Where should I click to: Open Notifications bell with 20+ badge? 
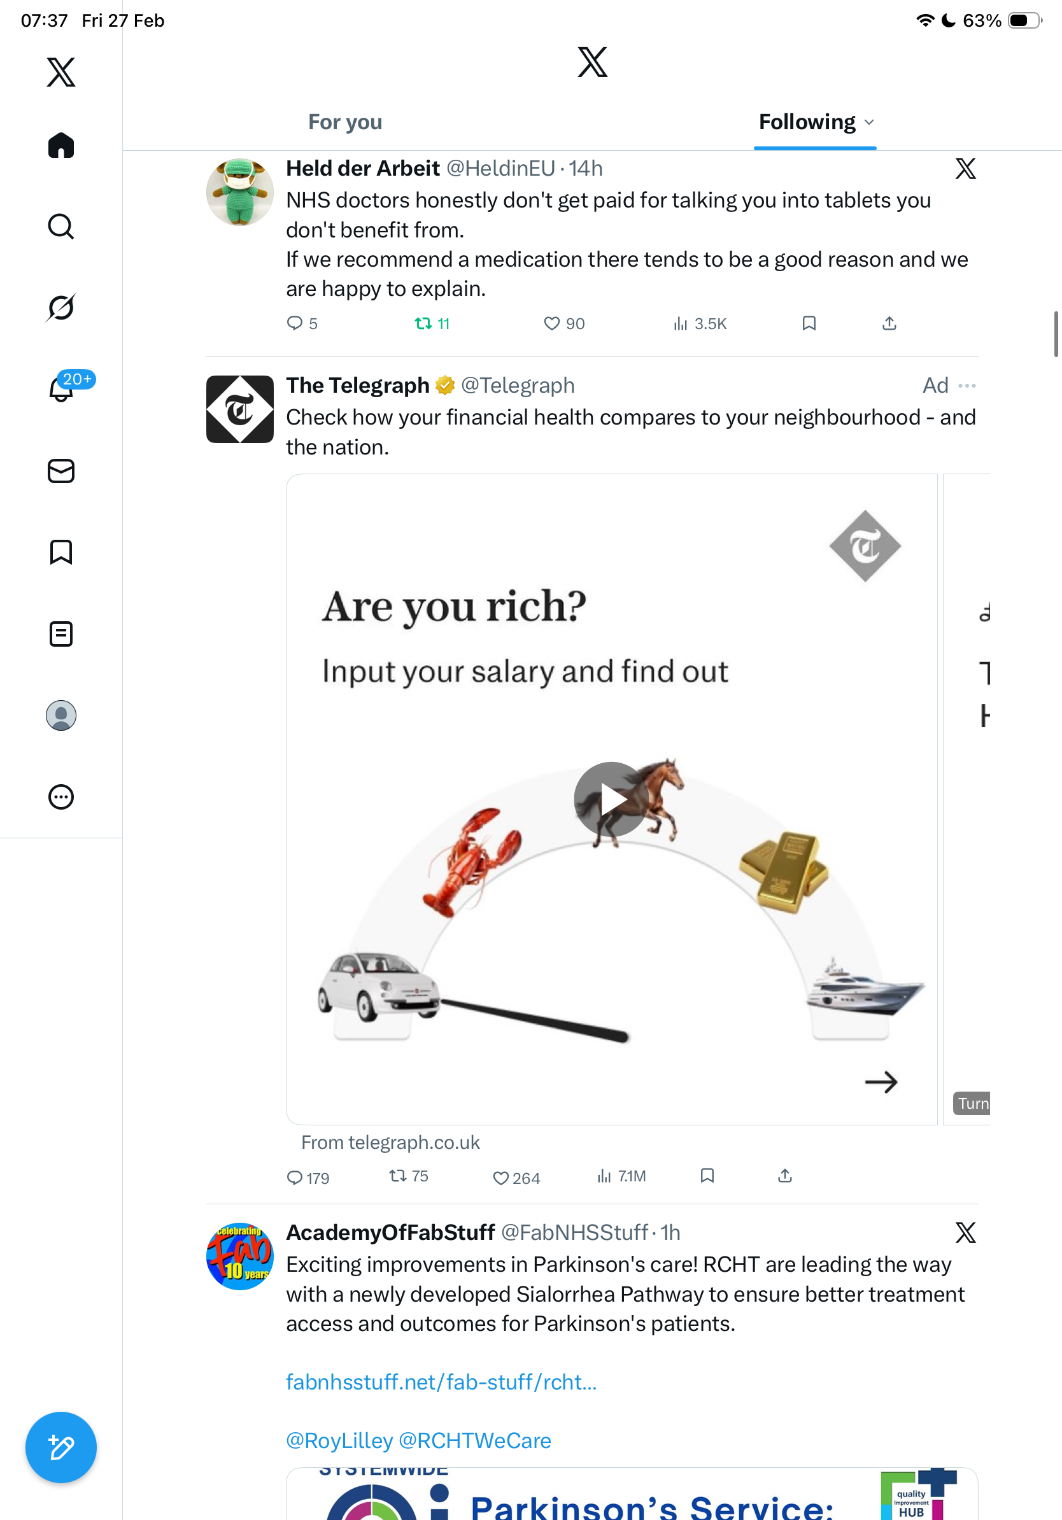[x=61, y=390]
